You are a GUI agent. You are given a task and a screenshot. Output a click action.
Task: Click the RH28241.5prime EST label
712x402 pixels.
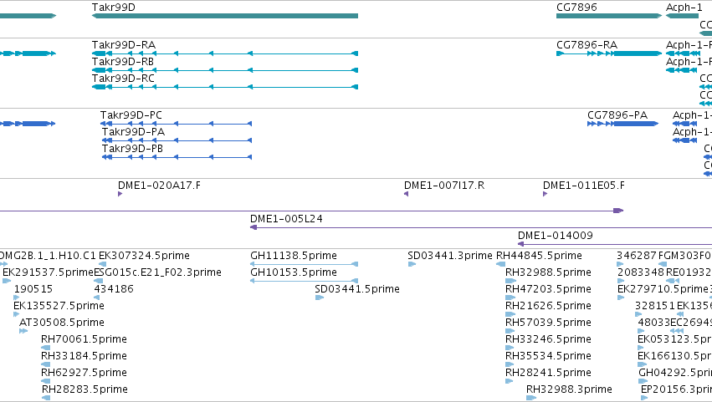(548, 374)
